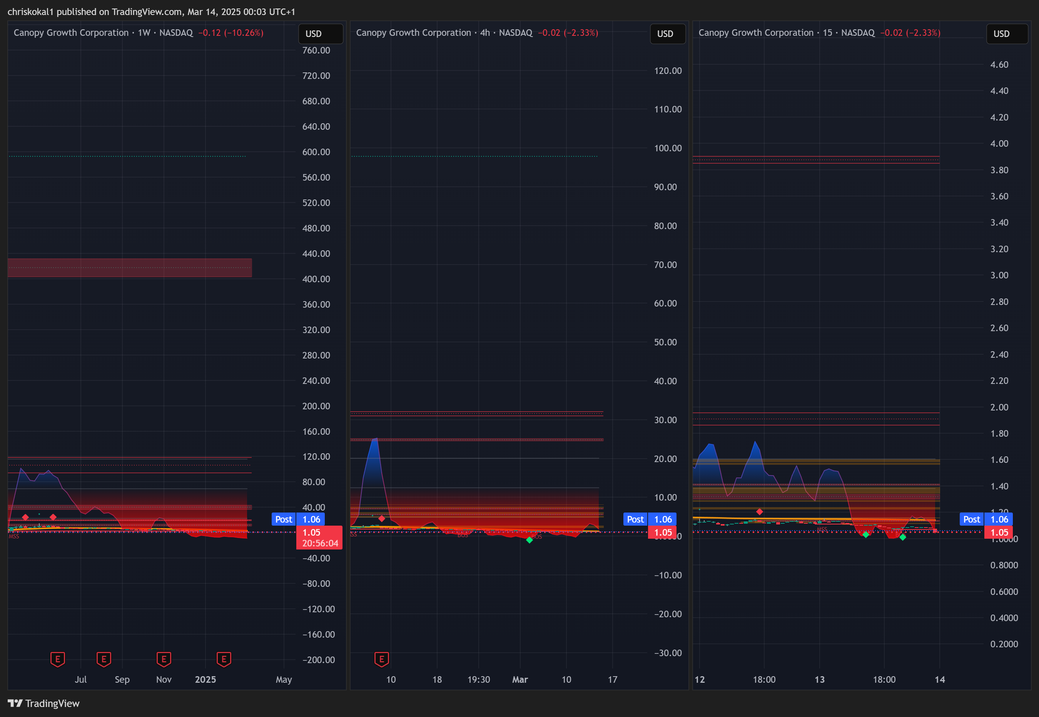Click the Canopy Growth Corporation 15 title

[x=786, y=33]
